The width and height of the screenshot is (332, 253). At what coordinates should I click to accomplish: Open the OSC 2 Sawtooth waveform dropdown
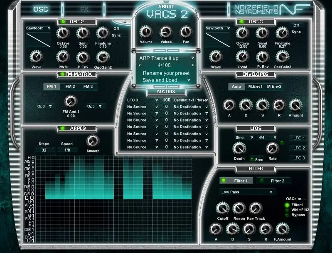coord(38,28)
